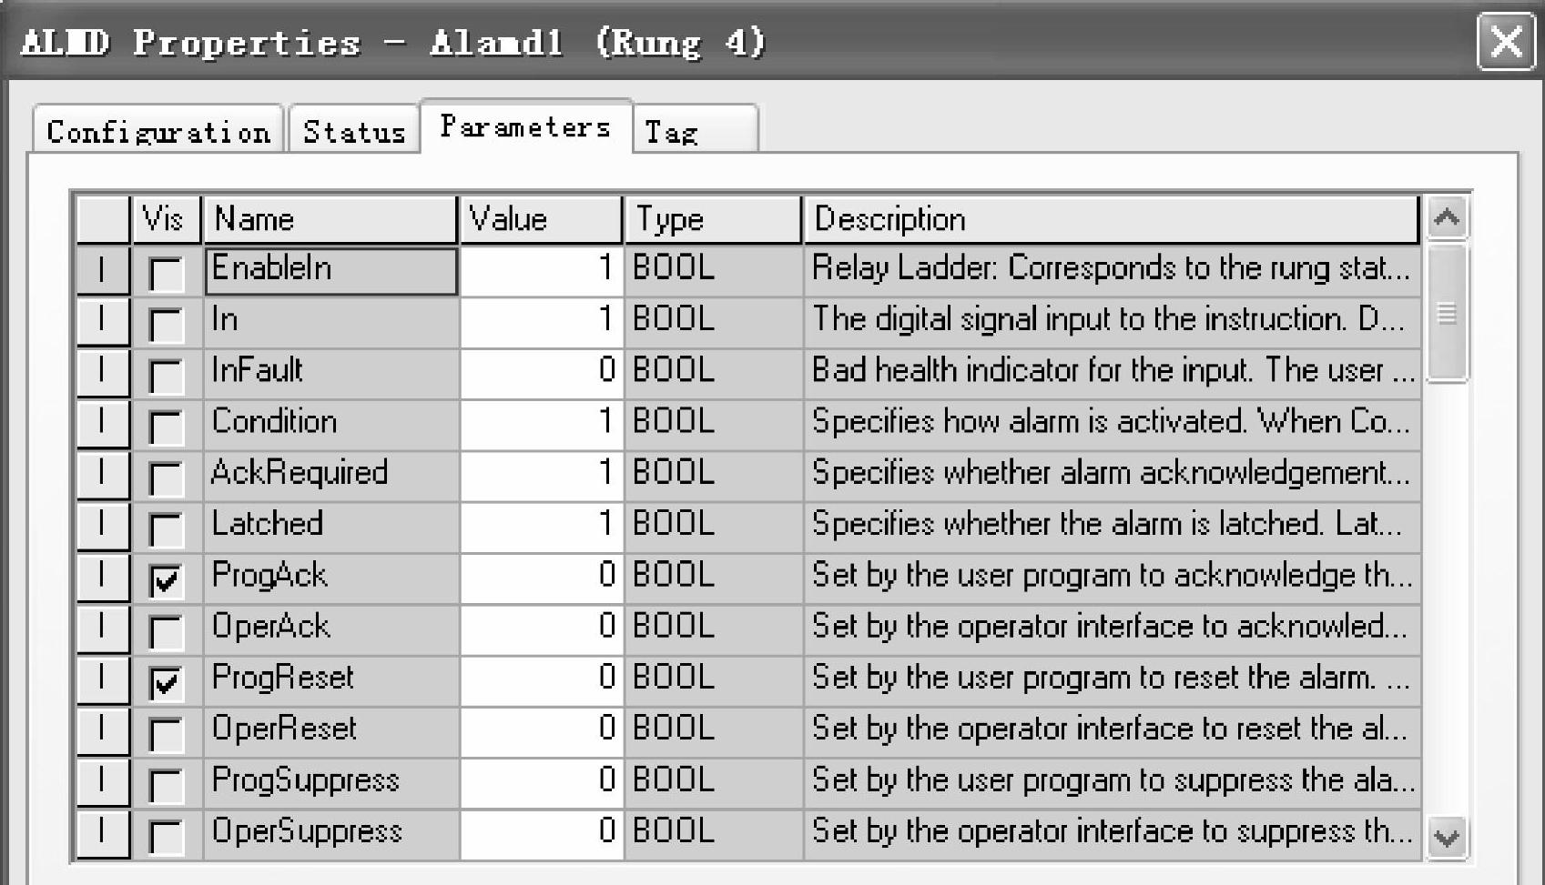Tick the OperSuppress visibility checkbox

(x=165, y=836)
